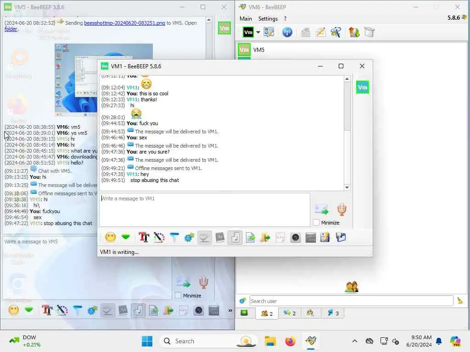Select VM5 user in VM6 user list
Image resolution: width=470 pixels, height=352 pixels.
coord(351,49)
